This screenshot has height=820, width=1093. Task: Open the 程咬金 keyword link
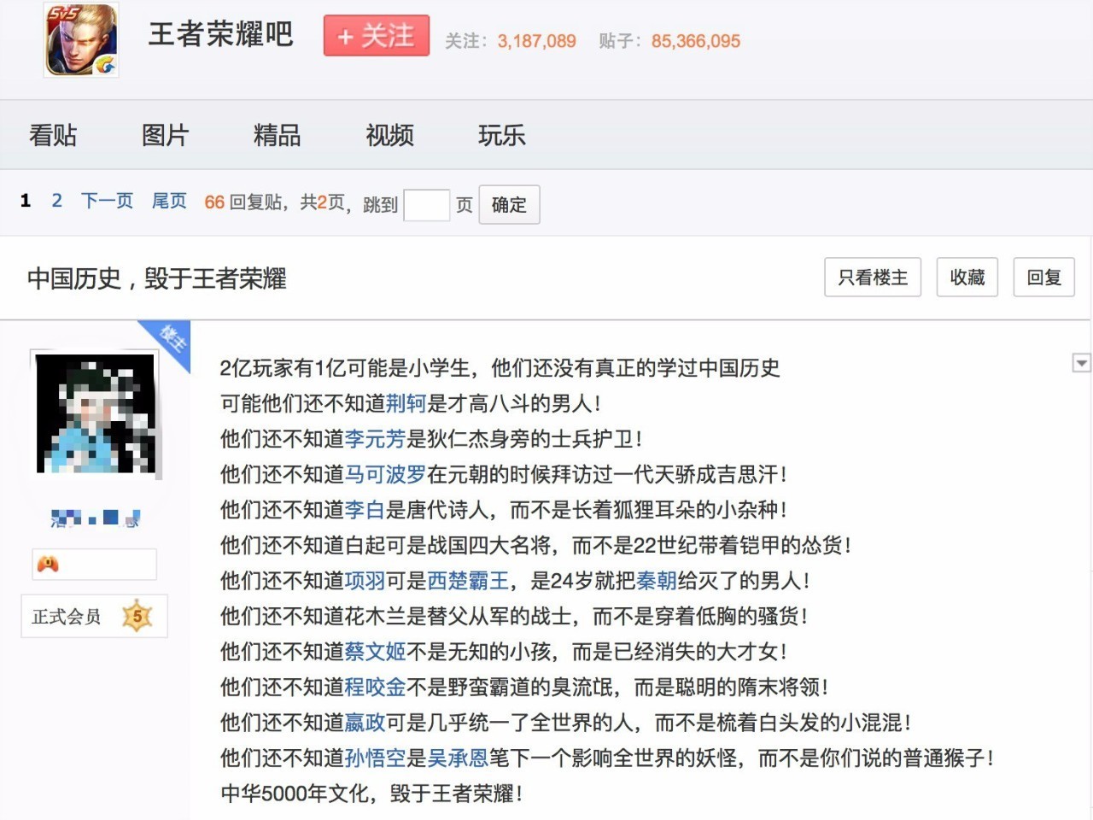376,687
